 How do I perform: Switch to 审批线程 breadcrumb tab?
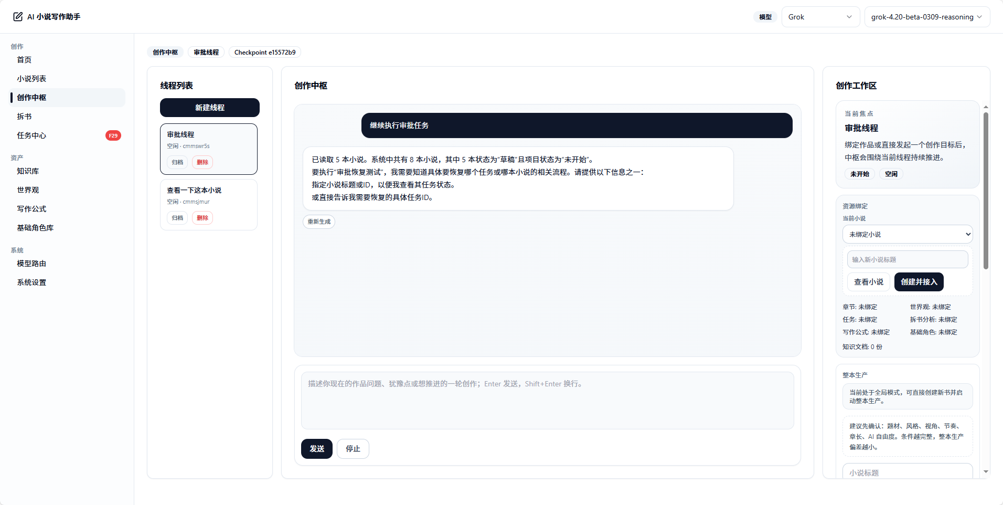click(x=205, y=52)
